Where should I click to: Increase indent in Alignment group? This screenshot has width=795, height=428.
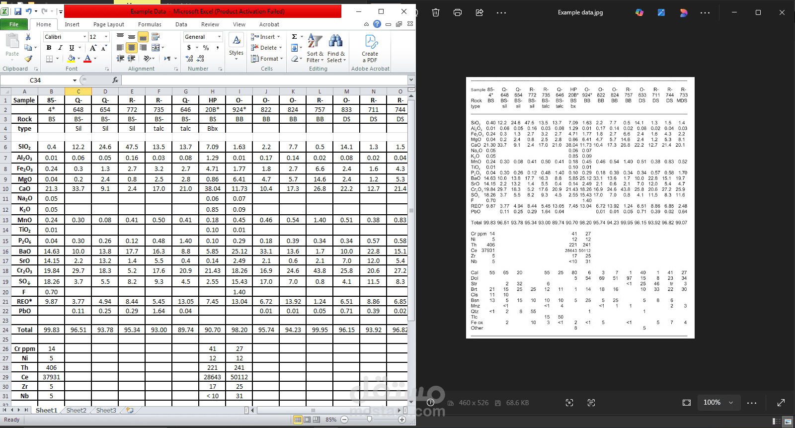132,59
